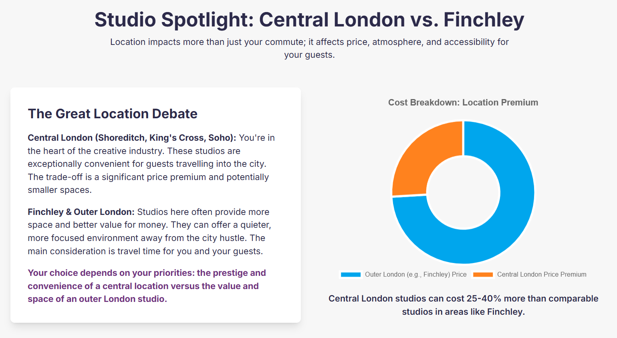
Task: Click the Location impacts more than commute subtitle
Action: coord(309,48)
